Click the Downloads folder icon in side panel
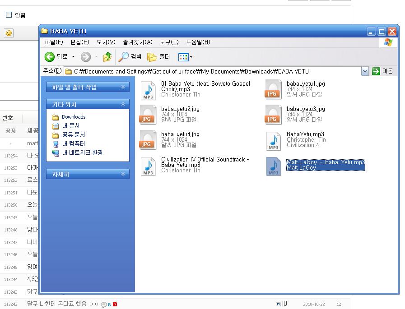The height and width of the screenshot is (309, 405). pos(55,117)
